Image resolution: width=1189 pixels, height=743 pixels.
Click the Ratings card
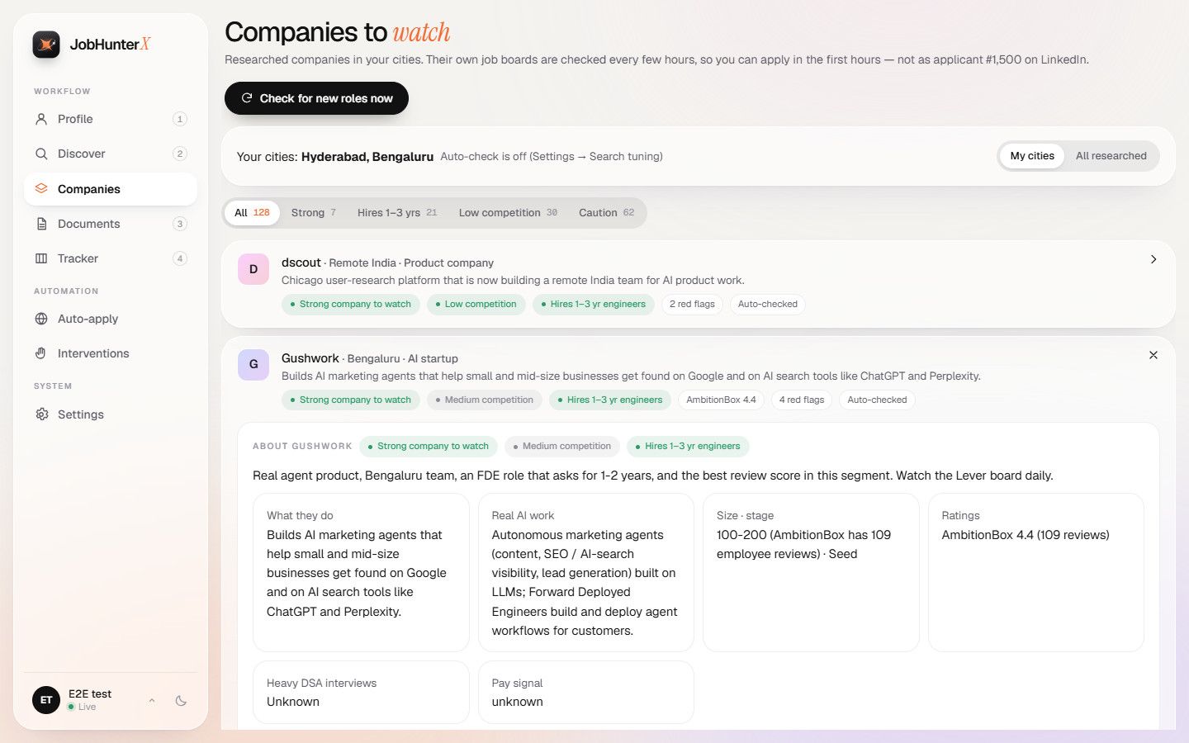[1036, 572]
